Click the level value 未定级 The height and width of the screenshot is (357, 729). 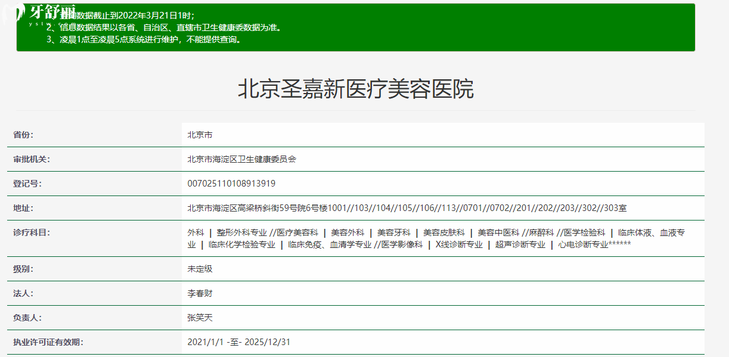pos(200,269)
